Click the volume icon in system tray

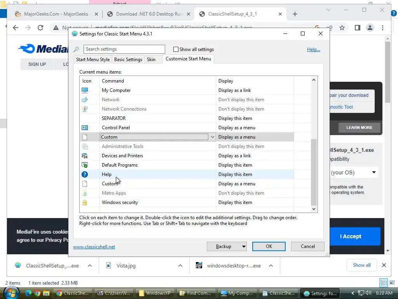(x=368, y=293)
